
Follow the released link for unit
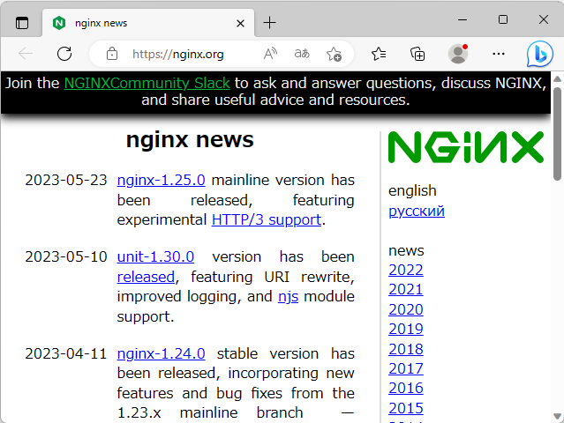[x=146, y=277]
